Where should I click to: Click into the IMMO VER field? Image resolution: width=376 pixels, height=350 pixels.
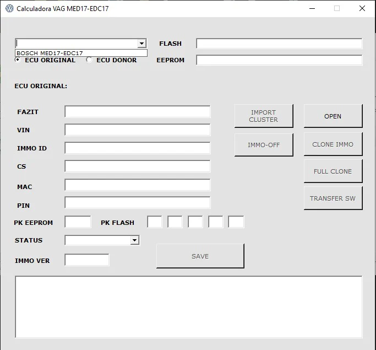tap(87, 260)
